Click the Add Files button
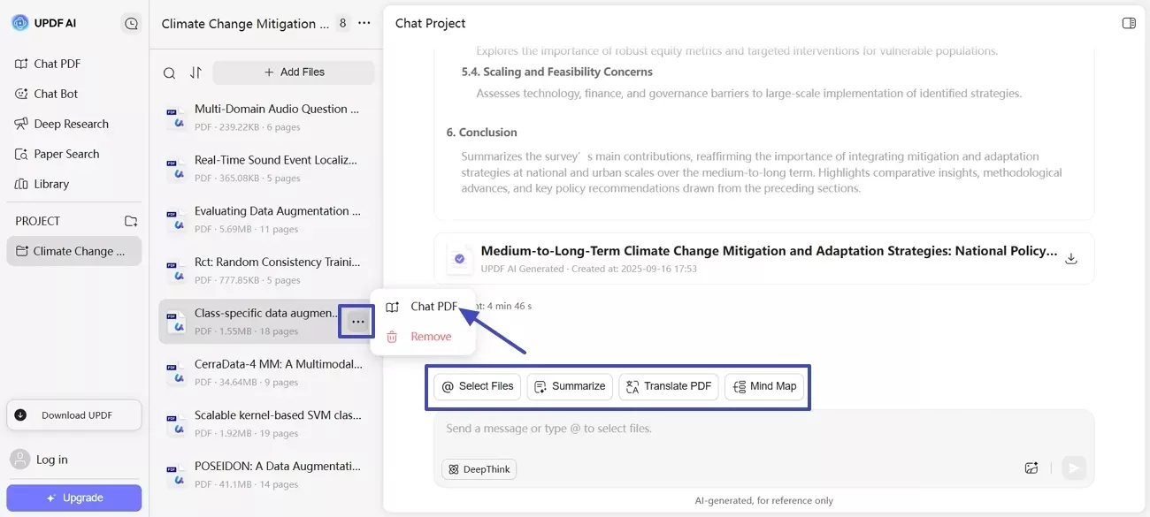This screenshot has width=1150, height=517. (x=294, y=72)
